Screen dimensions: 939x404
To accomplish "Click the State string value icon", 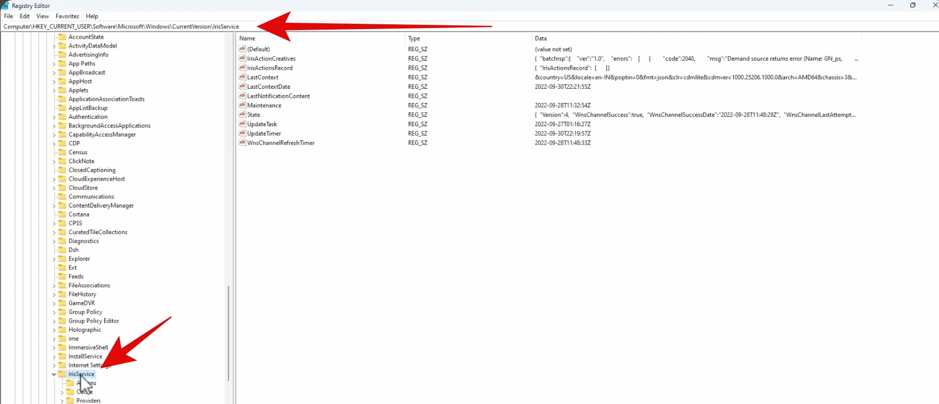I will [x=242, y=115].
